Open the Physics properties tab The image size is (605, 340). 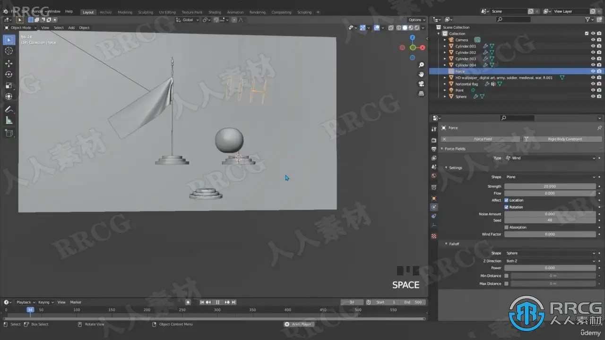[434, 207]
